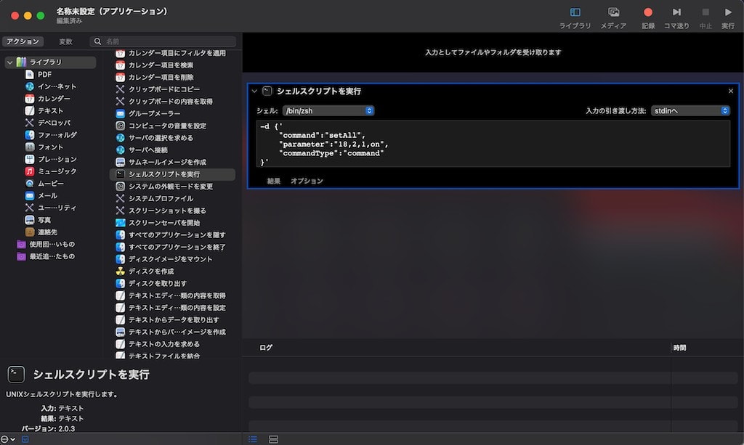Open the オプション tab in action
744x445 pixels.
coord(307,181)
